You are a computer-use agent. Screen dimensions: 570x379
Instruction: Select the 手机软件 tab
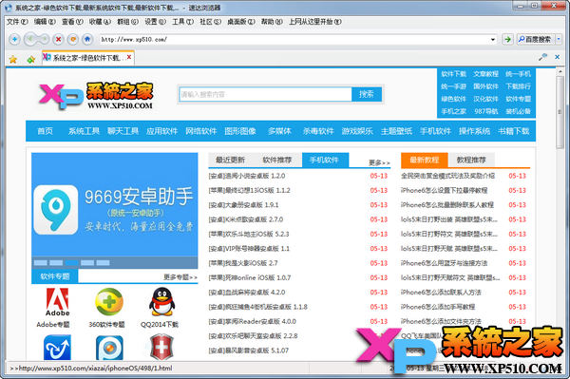[325, 160]
